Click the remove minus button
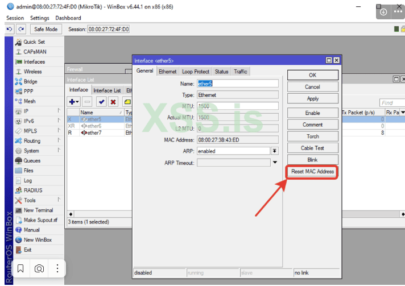Screen dimensions: 405x286 87,102
